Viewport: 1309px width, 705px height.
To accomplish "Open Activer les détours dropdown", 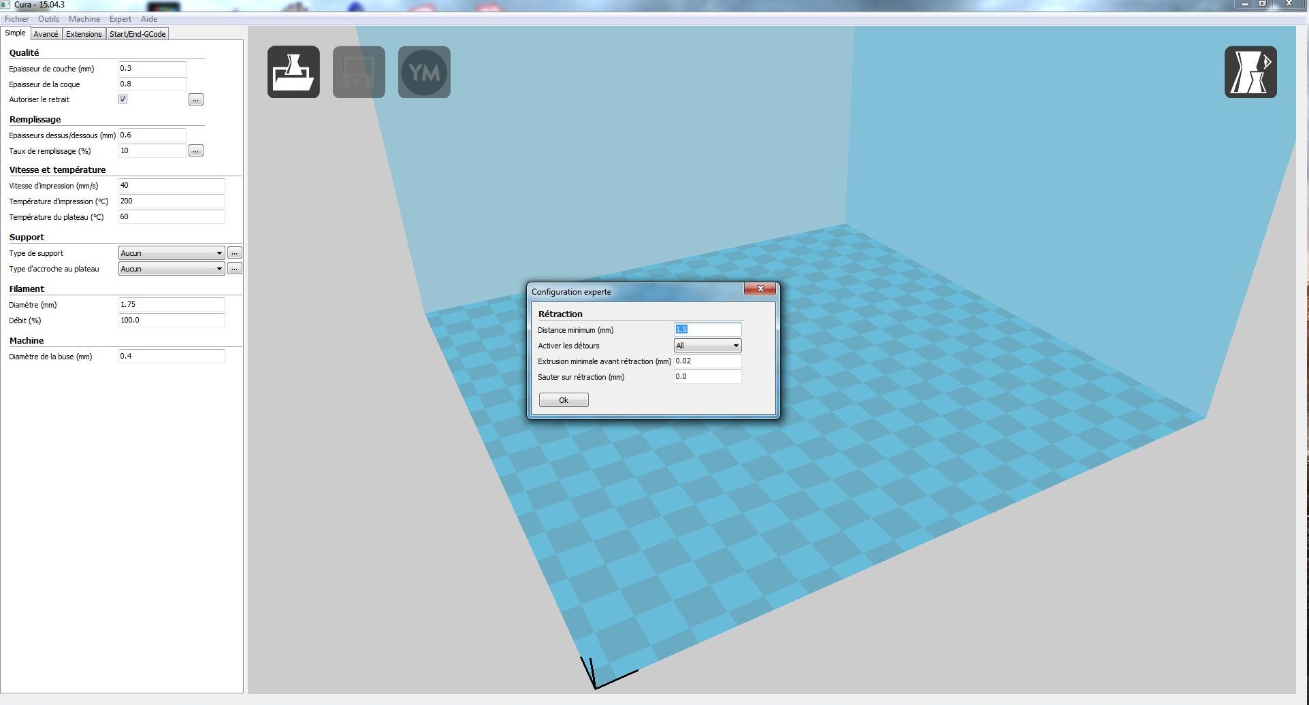I will click(707, 346).
